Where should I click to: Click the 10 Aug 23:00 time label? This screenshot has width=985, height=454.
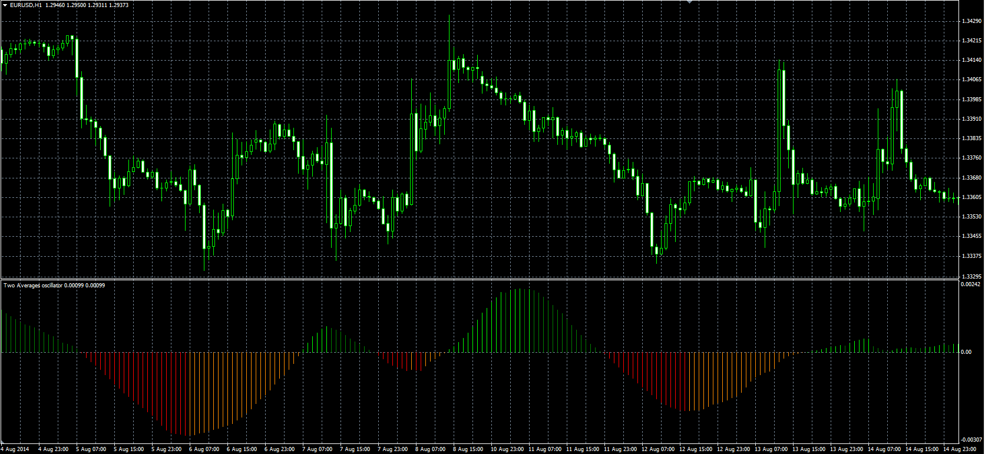pos(507,449)
